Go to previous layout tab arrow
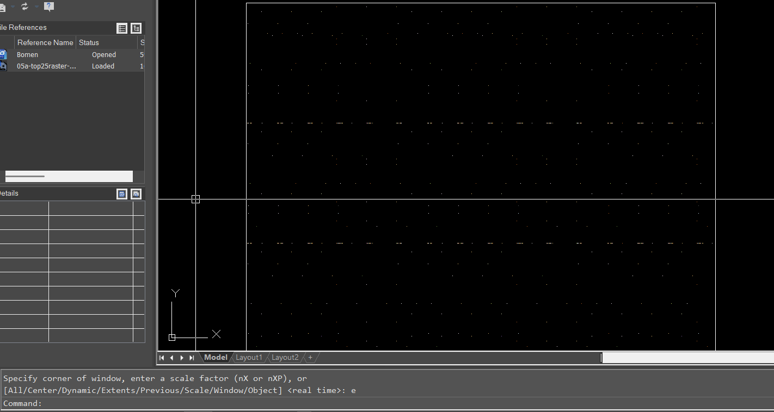Screen dimensions: 774x412 coord(171,358)
